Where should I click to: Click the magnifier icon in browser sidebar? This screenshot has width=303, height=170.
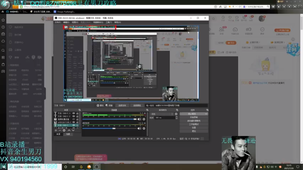[3, 51]
